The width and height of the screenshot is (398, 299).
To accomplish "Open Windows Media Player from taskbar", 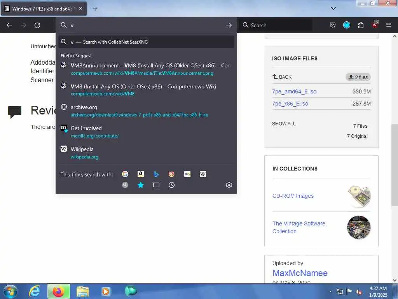I will pyautogui.click(x=106, y=291).
